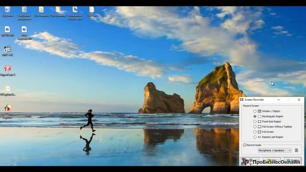The image size is (306, 172).
Task: Open the Программы desktop folder
Action: pos(58,11)
